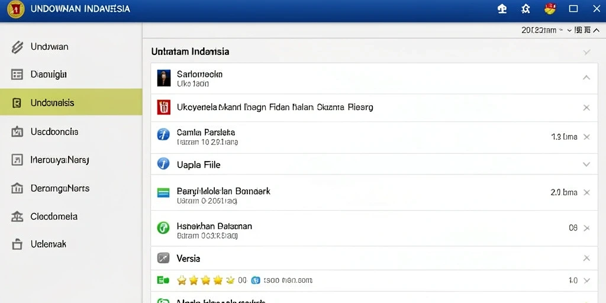Click the paperclip icon beside Undowian

click(17, 47)
